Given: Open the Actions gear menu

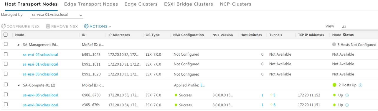Looking at the screenshot, I should [x=86, y=26].
